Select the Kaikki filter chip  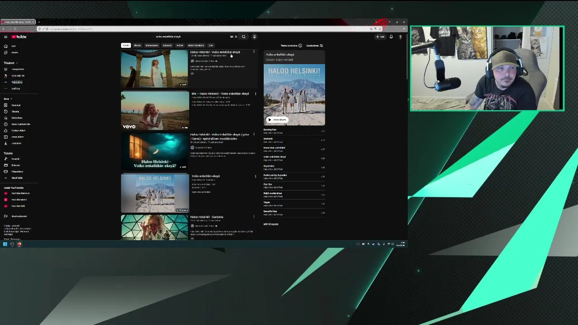pos(126,45)
